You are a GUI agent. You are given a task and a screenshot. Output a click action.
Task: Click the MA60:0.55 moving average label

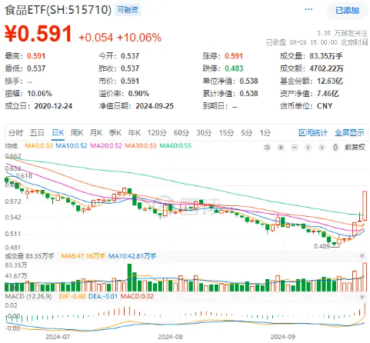click(x=175, y=146)
